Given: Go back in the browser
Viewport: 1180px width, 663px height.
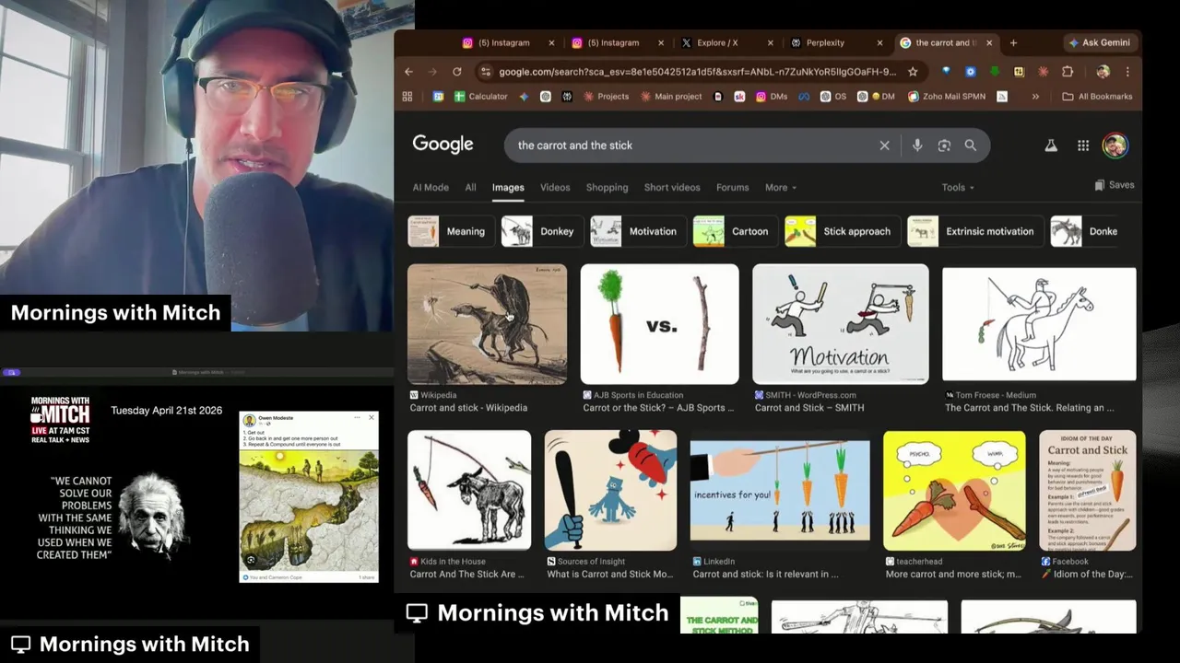Looking at the screenshot, I should coord(408,72).
